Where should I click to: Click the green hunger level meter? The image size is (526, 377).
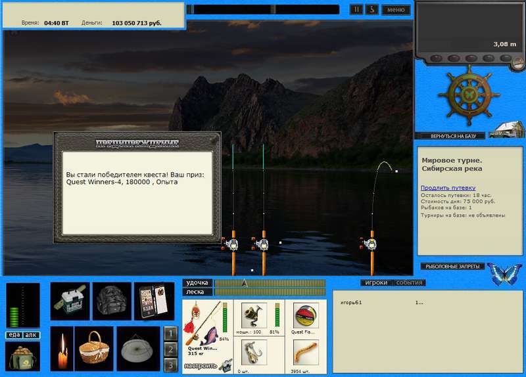coord(14,317)
